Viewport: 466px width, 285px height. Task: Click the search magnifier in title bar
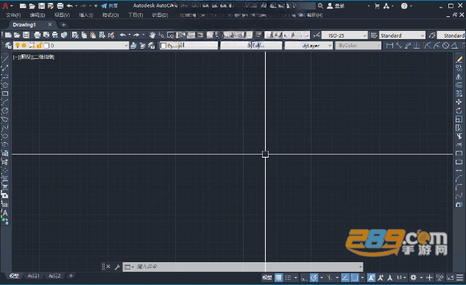coord(320,6)
